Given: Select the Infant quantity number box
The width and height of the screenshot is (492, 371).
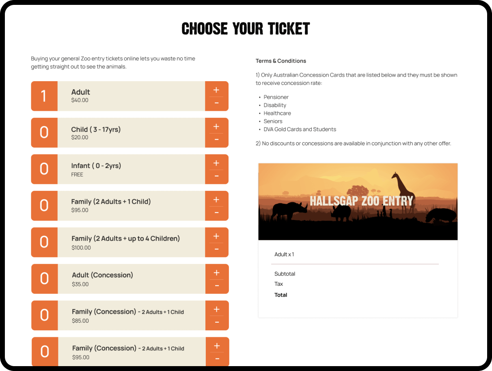Looking at the screenshot, I should pyautogui.click(x=44, y=169).
